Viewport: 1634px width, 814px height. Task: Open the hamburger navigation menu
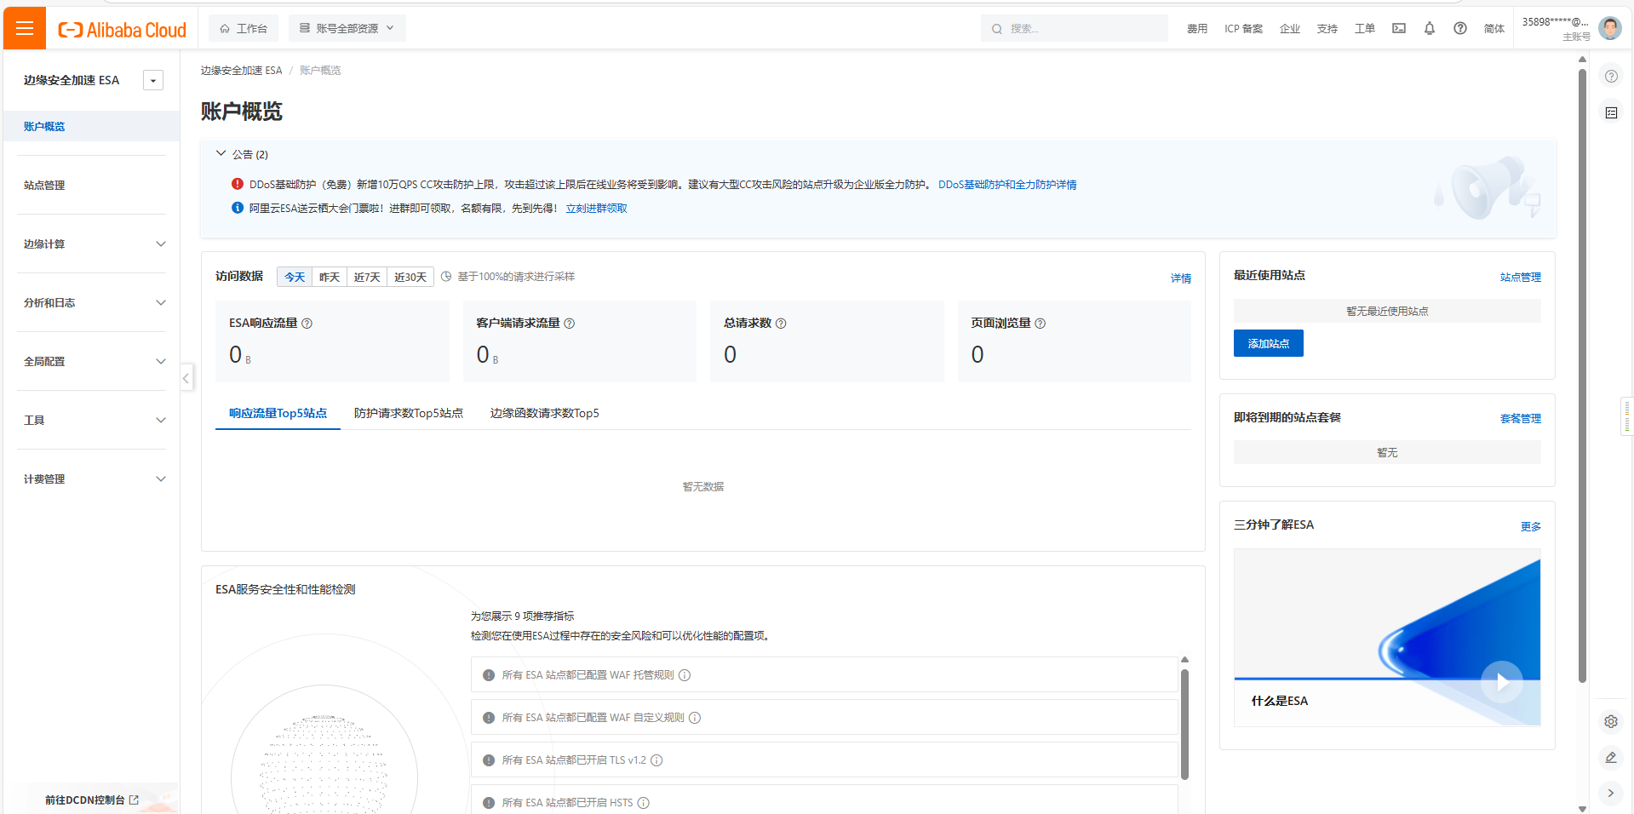click(x=24, y=27)
